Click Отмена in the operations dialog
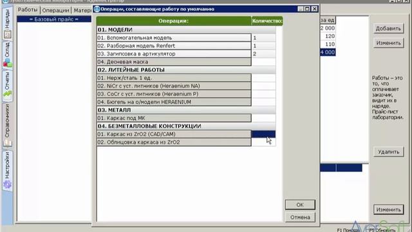Viewport: 412px width, 232px height. pos(300,217)
